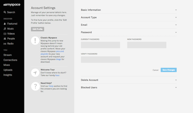The image size is (193, 113).
Task: Expand the Account Type chevron
Action: point(176,17)
